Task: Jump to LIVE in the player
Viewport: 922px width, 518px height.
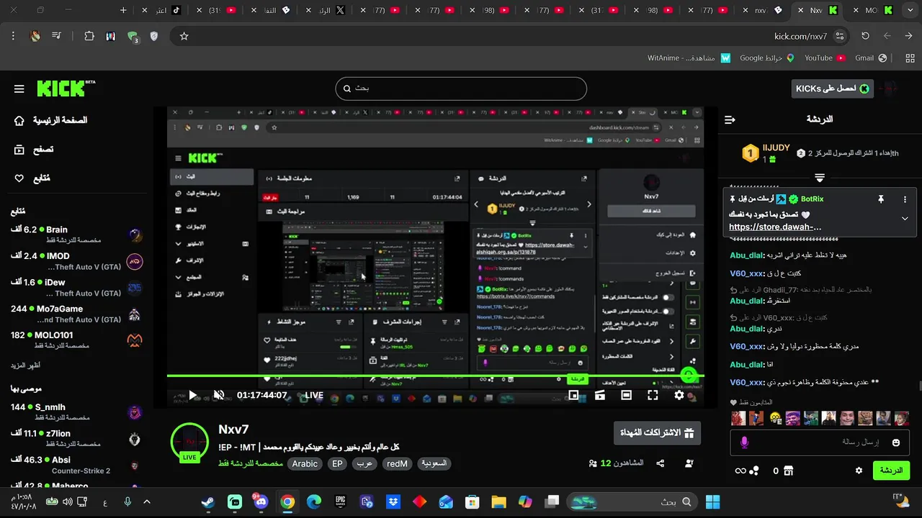Action: [313, 395]
